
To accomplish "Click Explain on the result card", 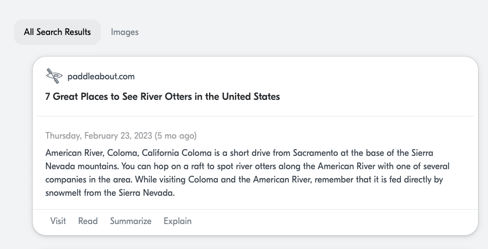I will [x=177, y=221].
